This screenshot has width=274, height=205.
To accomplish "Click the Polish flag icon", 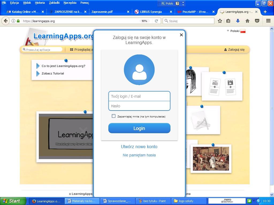I will [243, 31].
